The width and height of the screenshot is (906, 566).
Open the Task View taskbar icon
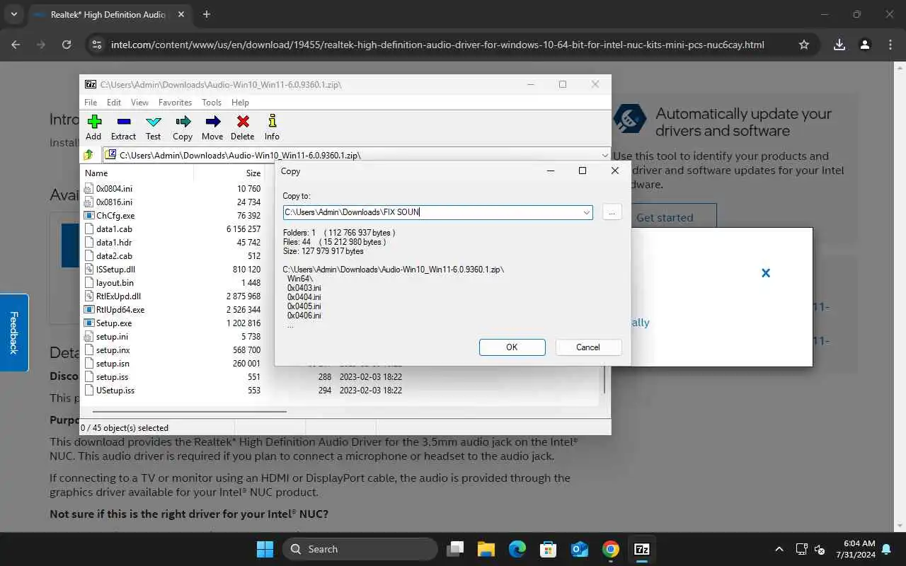pos(455,549)
